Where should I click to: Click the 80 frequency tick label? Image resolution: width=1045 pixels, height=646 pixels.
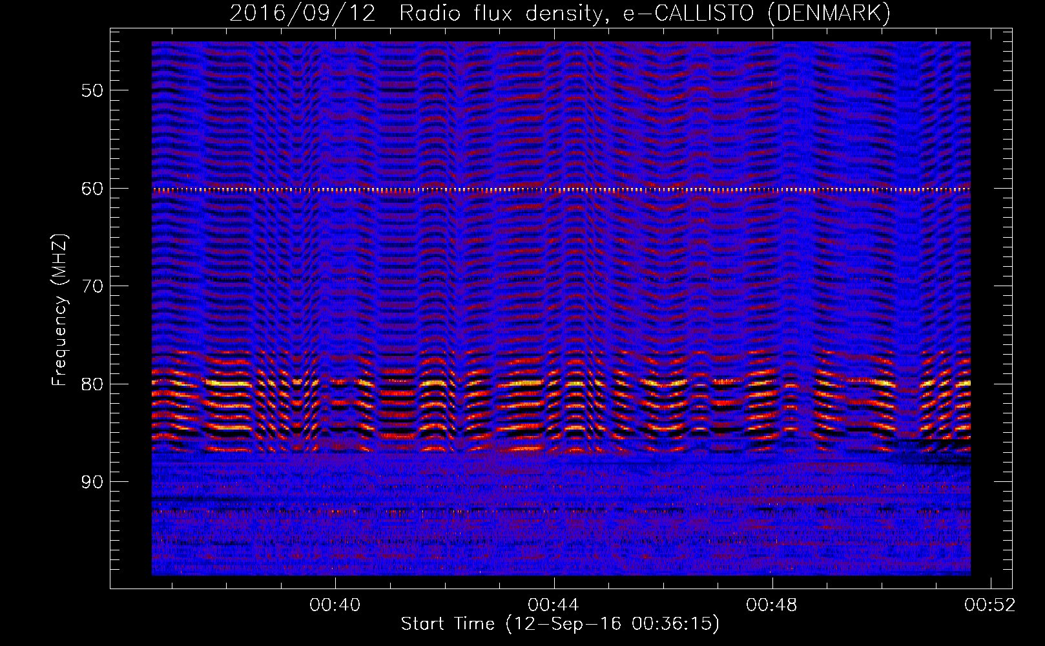92,384
